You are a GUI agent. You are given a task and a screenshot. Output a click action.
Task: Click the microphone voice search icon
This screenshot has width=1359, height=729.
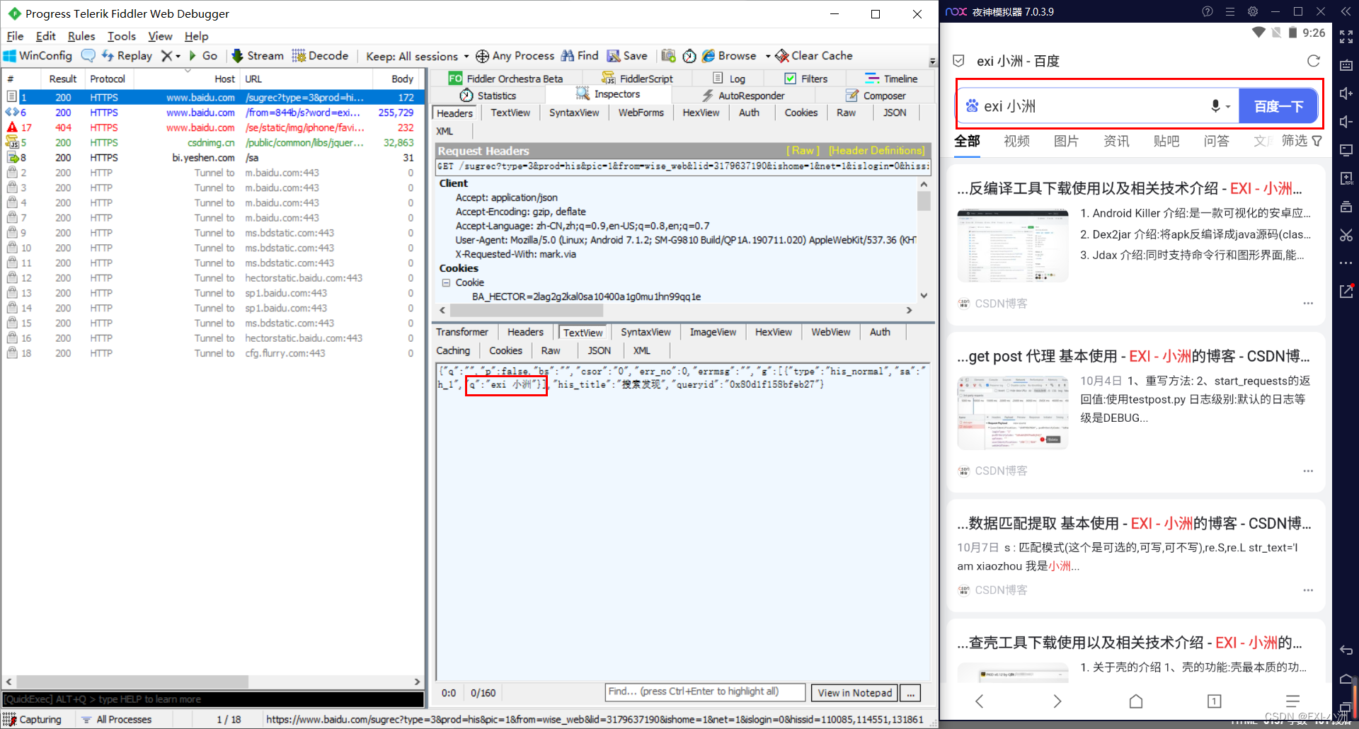1215,106
